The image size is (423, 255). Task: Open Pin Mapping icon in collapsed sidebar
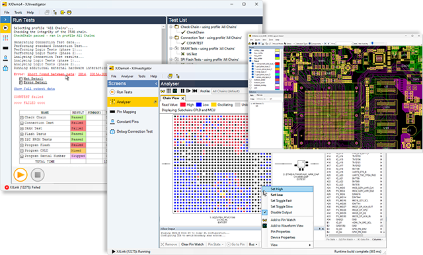[x=5, y=48]
